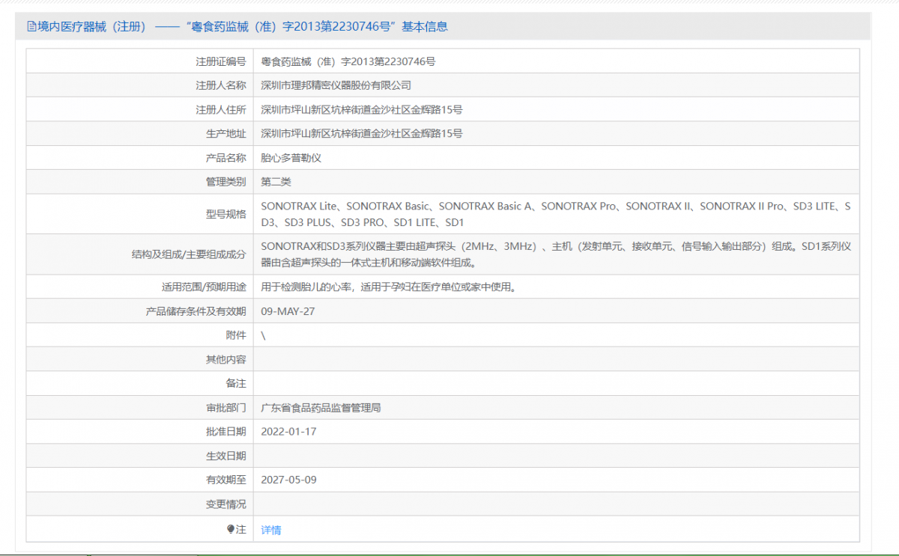The height and width of the screenshot is (556, 899).
Task: Select the 审批部门 label
Action: (226, 408)
